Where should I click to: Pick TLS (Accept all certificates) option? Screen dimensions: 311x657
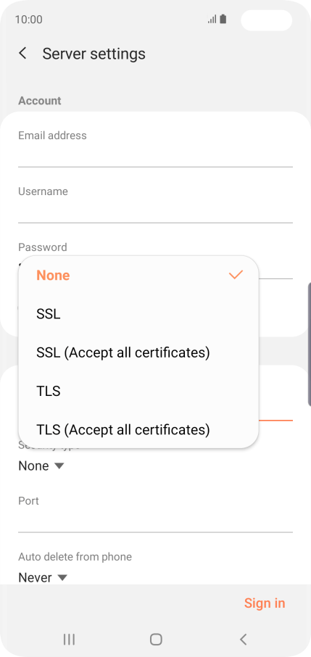point(138,430)
